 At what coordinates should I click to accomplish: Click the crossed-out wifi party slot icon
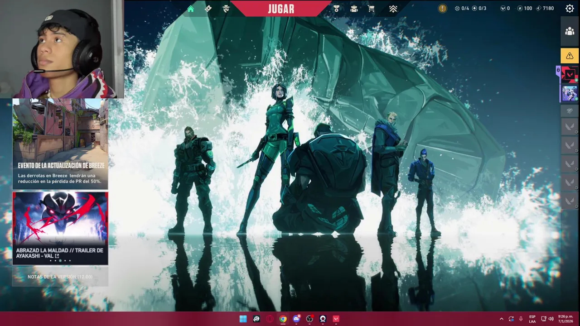point(570,110)
